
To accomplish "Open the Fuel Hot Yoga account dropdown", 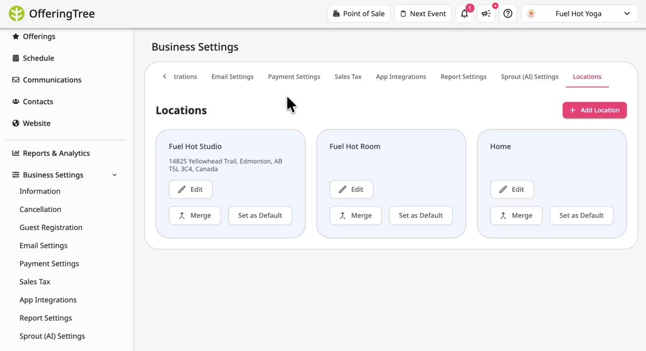I will pos(578,14).
